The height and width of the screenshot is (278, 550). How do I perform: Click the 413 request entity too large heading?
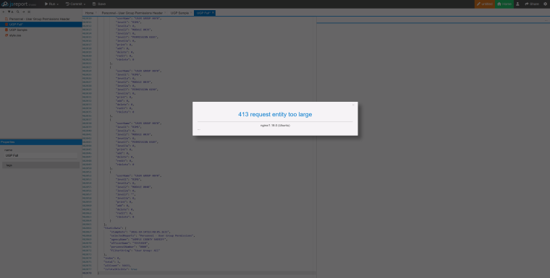point(275,115)
